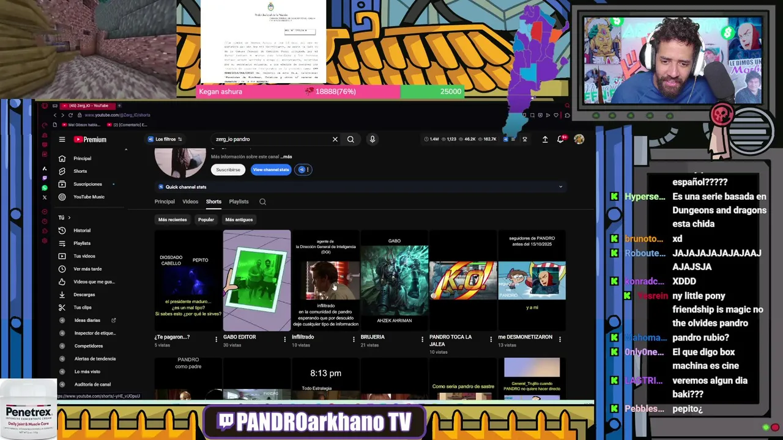Filter shorts by Popular

point(206,219)
